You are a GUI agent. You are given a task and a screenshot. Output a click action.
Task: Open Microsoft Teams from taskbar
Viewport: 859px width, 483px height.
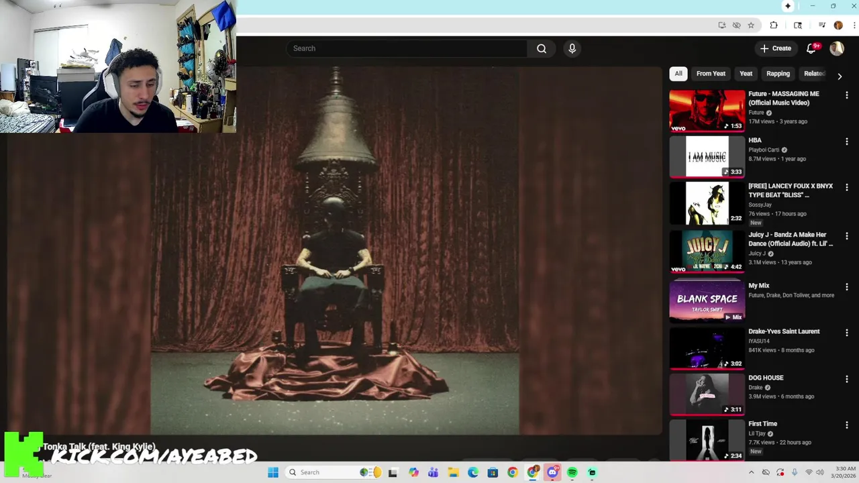[433, 472]
